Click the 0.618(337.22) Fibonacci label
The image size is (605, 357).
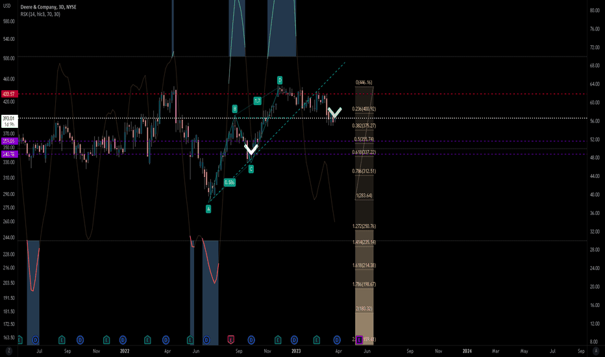(x=364, y=153)
